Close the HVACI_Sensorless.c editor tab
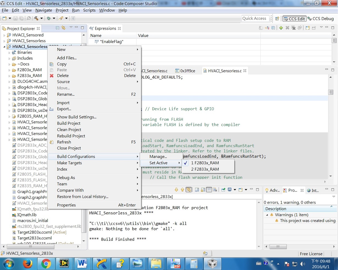 245,71
